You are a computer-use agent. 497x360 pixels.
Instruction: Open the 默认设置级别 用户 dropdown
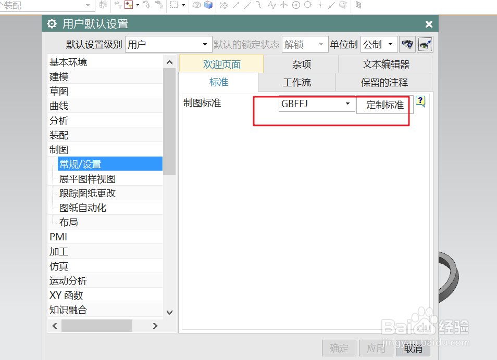pos(169,44)
